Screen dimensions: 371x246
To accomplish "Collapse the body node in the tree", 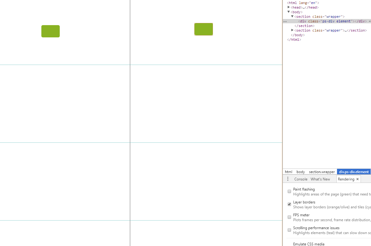I will coord(289,12).
